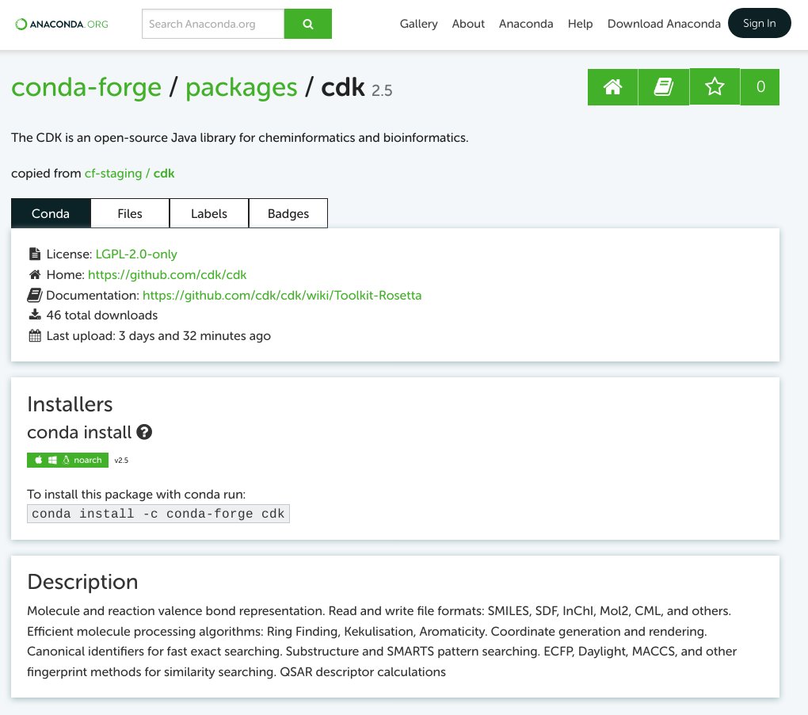808x715 pixels.
Task: Click the star count showing 0
Action: tap(760, 86)
